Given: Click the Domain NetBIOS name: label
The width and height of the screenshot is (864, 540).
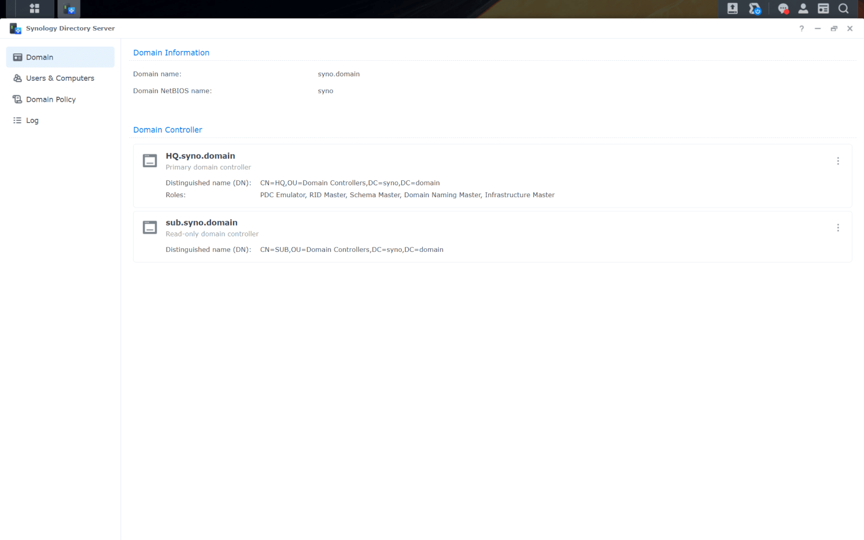Looking at the screenshot, I should point(172,91).
